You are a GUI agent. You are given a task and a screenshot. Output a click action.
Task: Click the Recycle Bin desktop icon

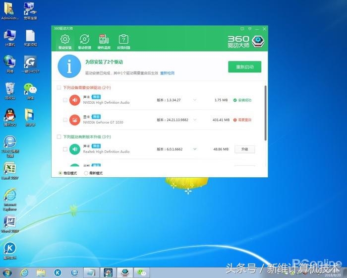pyautogui.click(x=10, y=91)
